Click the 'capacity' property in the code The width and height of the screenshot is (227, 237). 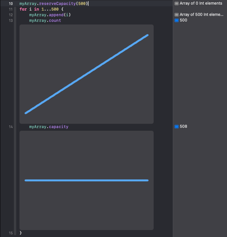click(58, 127)
